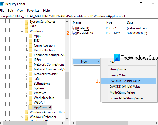This screenshot has height=125, width=158.
Task: Open the Favorites menu
Action: coord(33,11)
